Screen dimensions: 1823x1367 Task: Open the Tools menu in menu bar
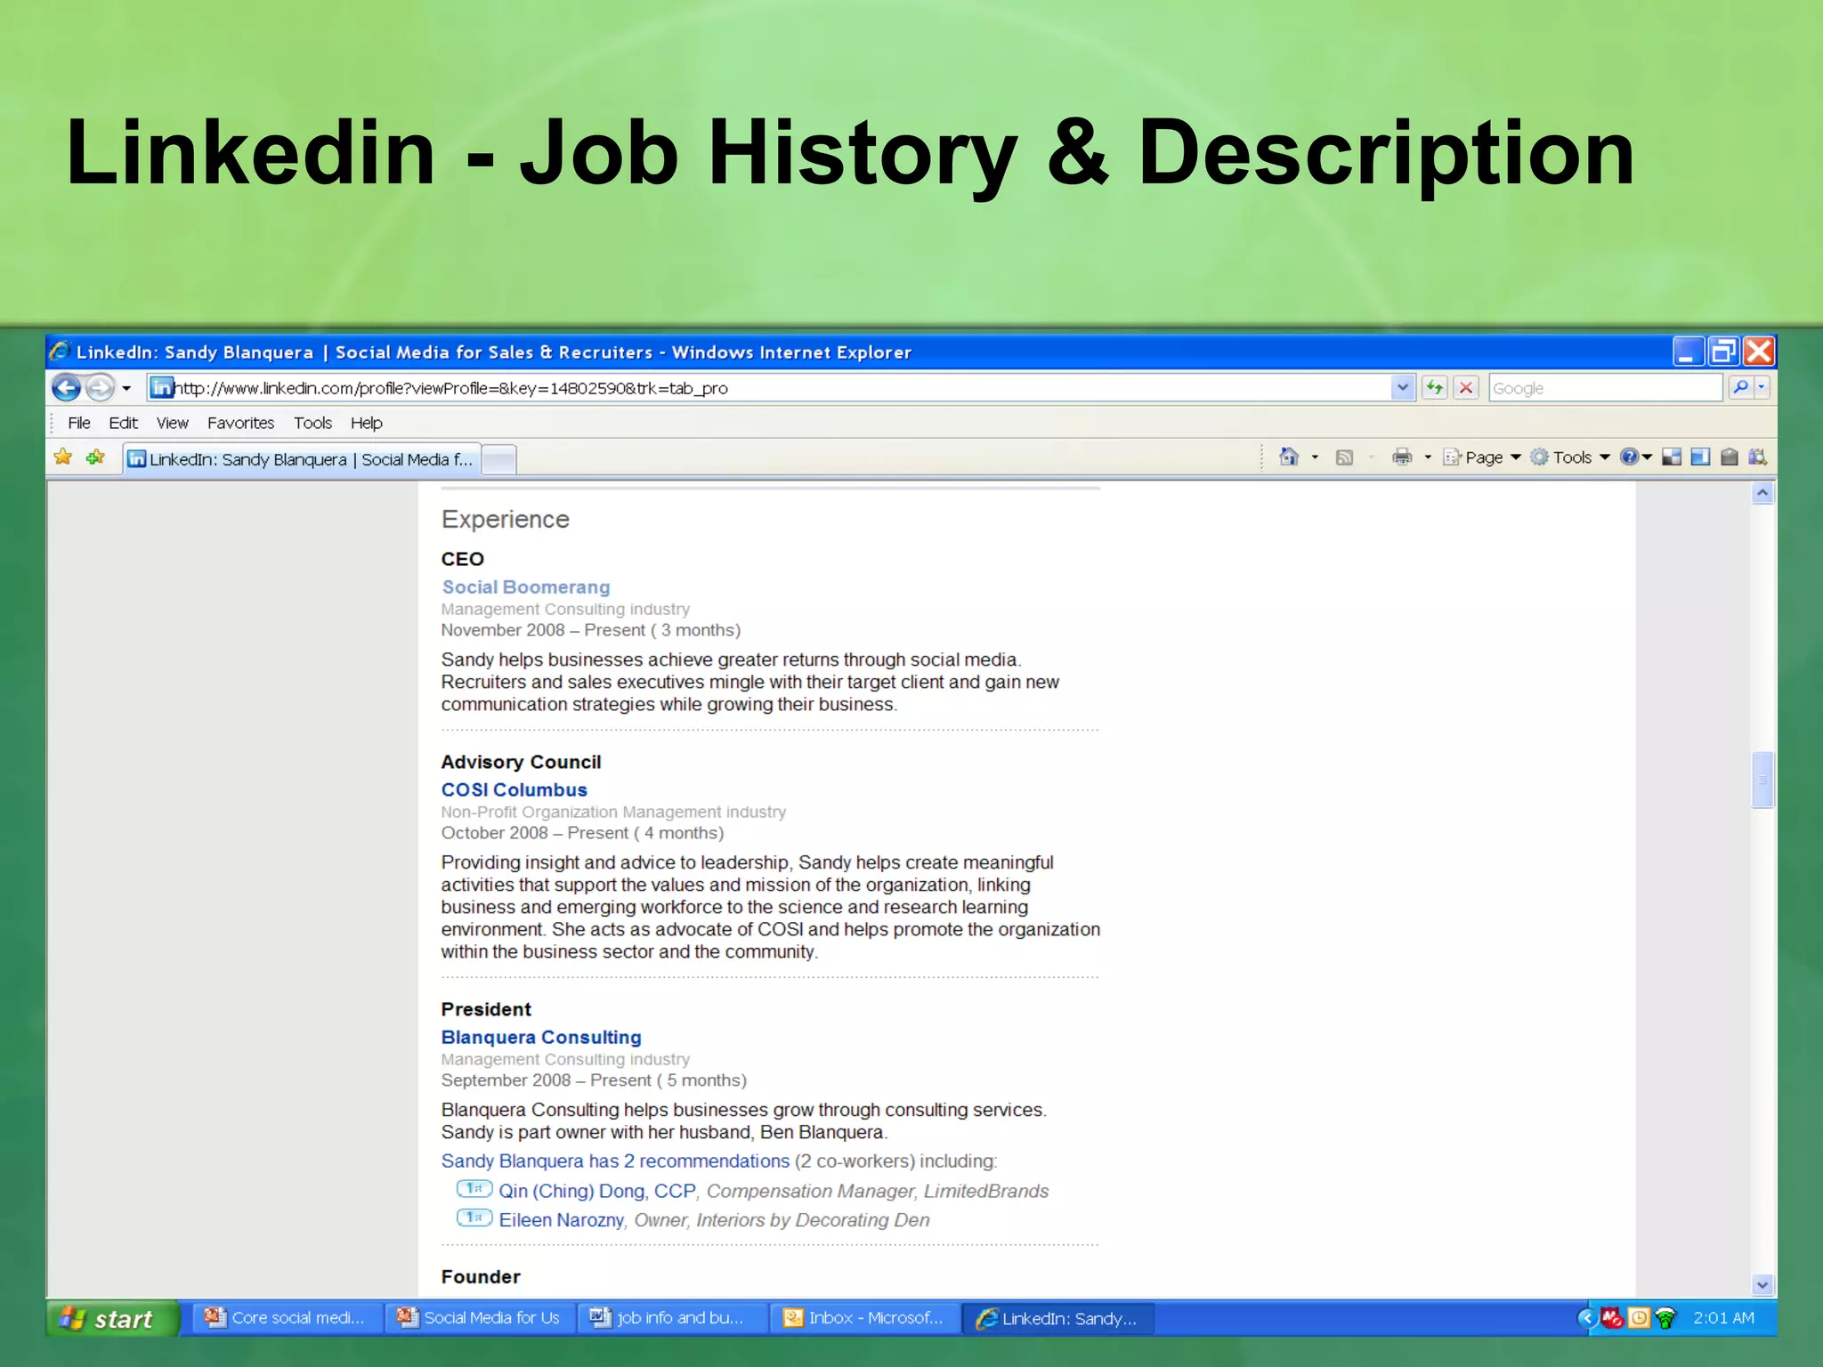click(312, 423)
